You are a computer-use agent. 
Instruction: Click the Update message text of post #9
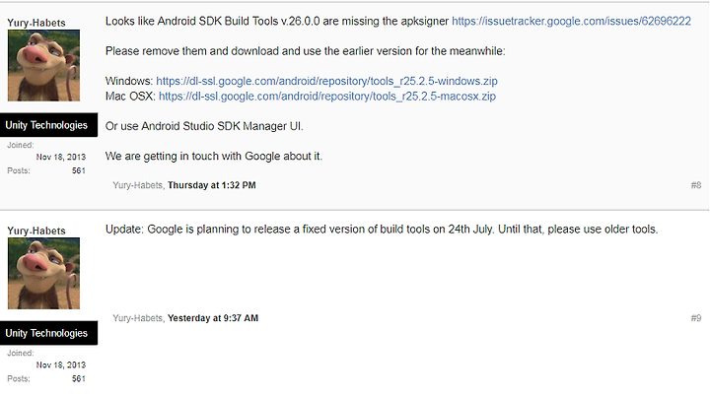382,230
